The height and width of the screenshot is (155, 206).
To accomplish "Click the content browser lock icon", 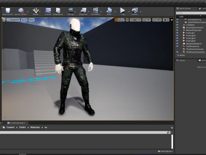I will click(x=172, y=127).
